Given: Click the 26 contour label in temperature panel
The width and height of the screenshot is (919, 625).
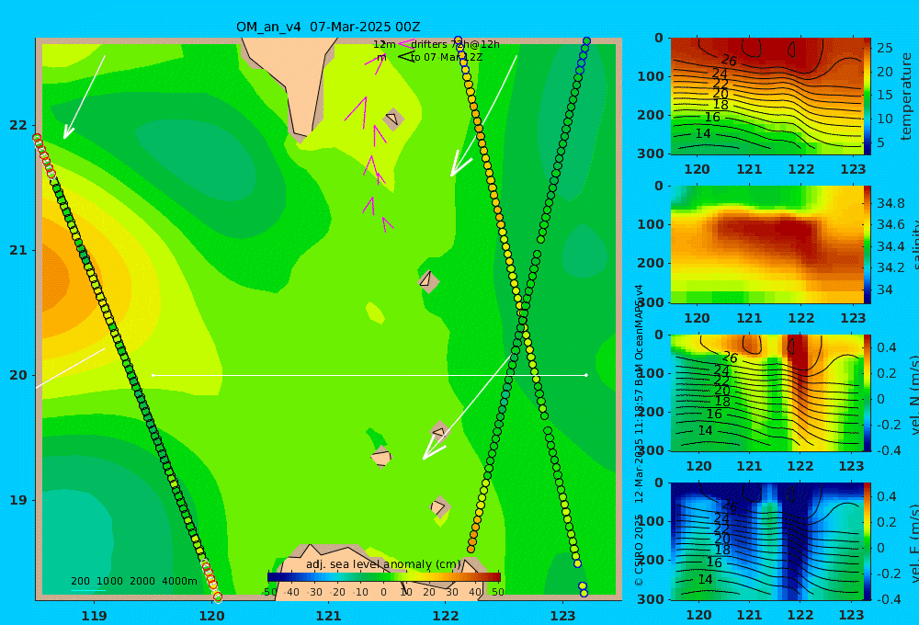Looking at the screenshot, I should pyautogui.click(x=729, y=60).
